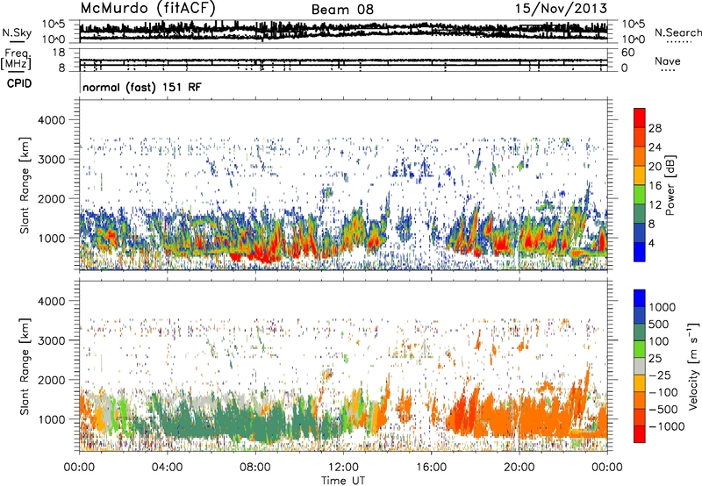
Task: Click the 'Time UT' axis label
Action: (x=343, y=481)
